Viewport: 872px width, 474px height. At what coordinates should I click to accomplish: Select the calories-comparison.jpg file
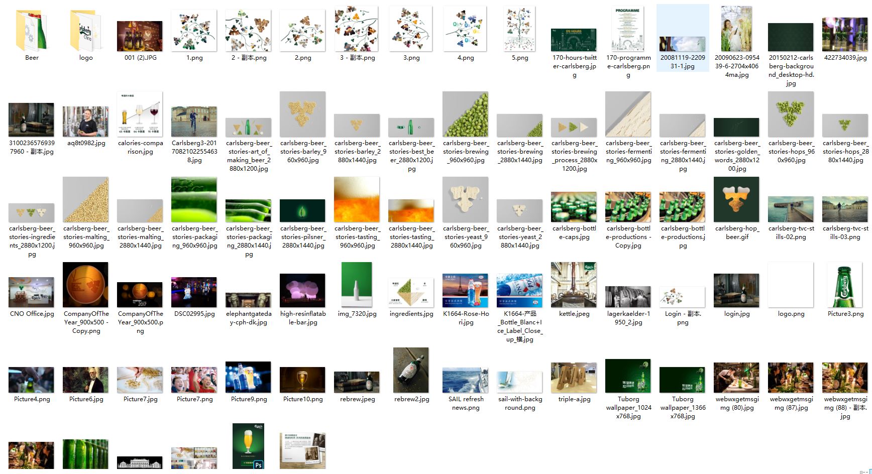click(140, 114)
